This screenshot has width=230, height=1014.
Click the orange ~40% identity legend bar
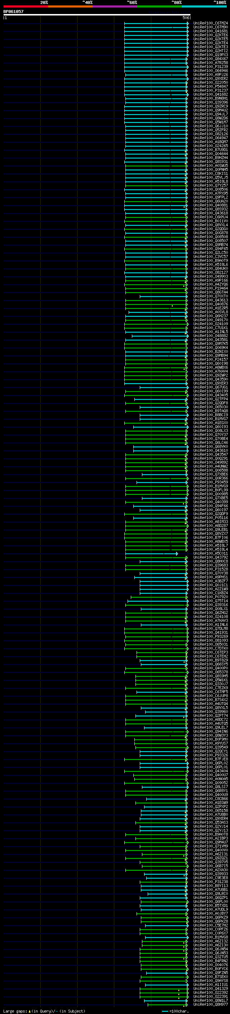[x=70, y=6]
